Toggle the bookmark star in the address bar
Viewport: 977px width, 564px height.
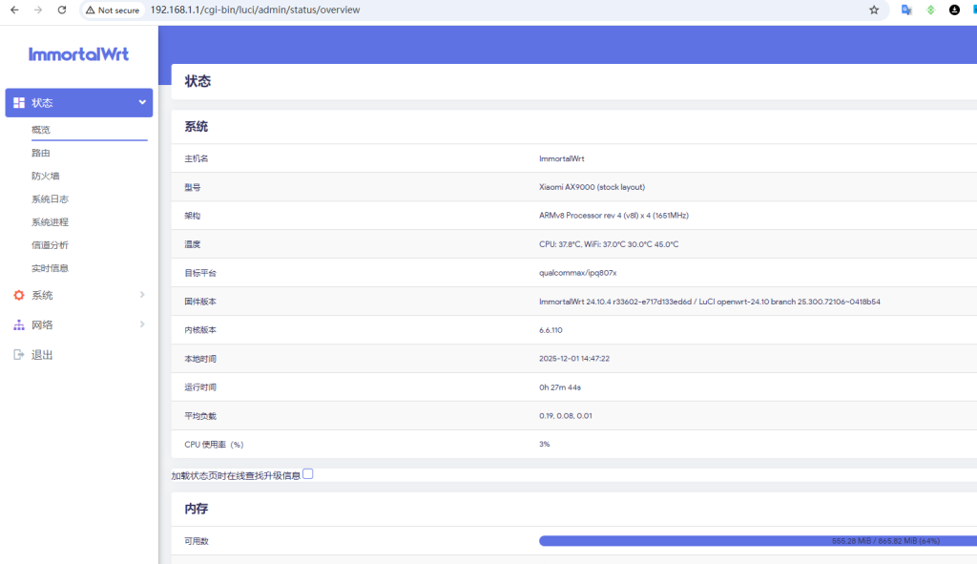tap(874, 10)
